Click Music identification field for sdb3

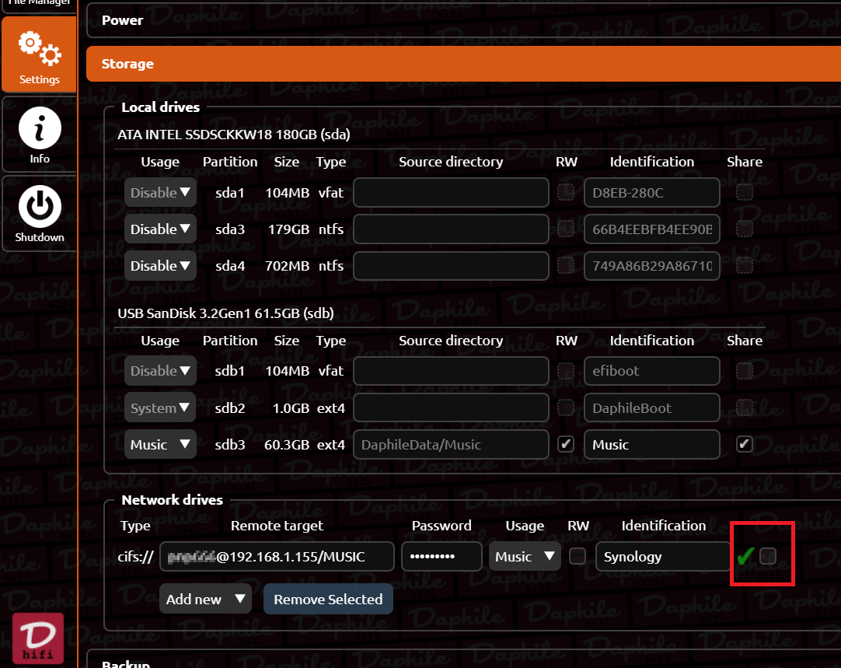pos(651,444)
